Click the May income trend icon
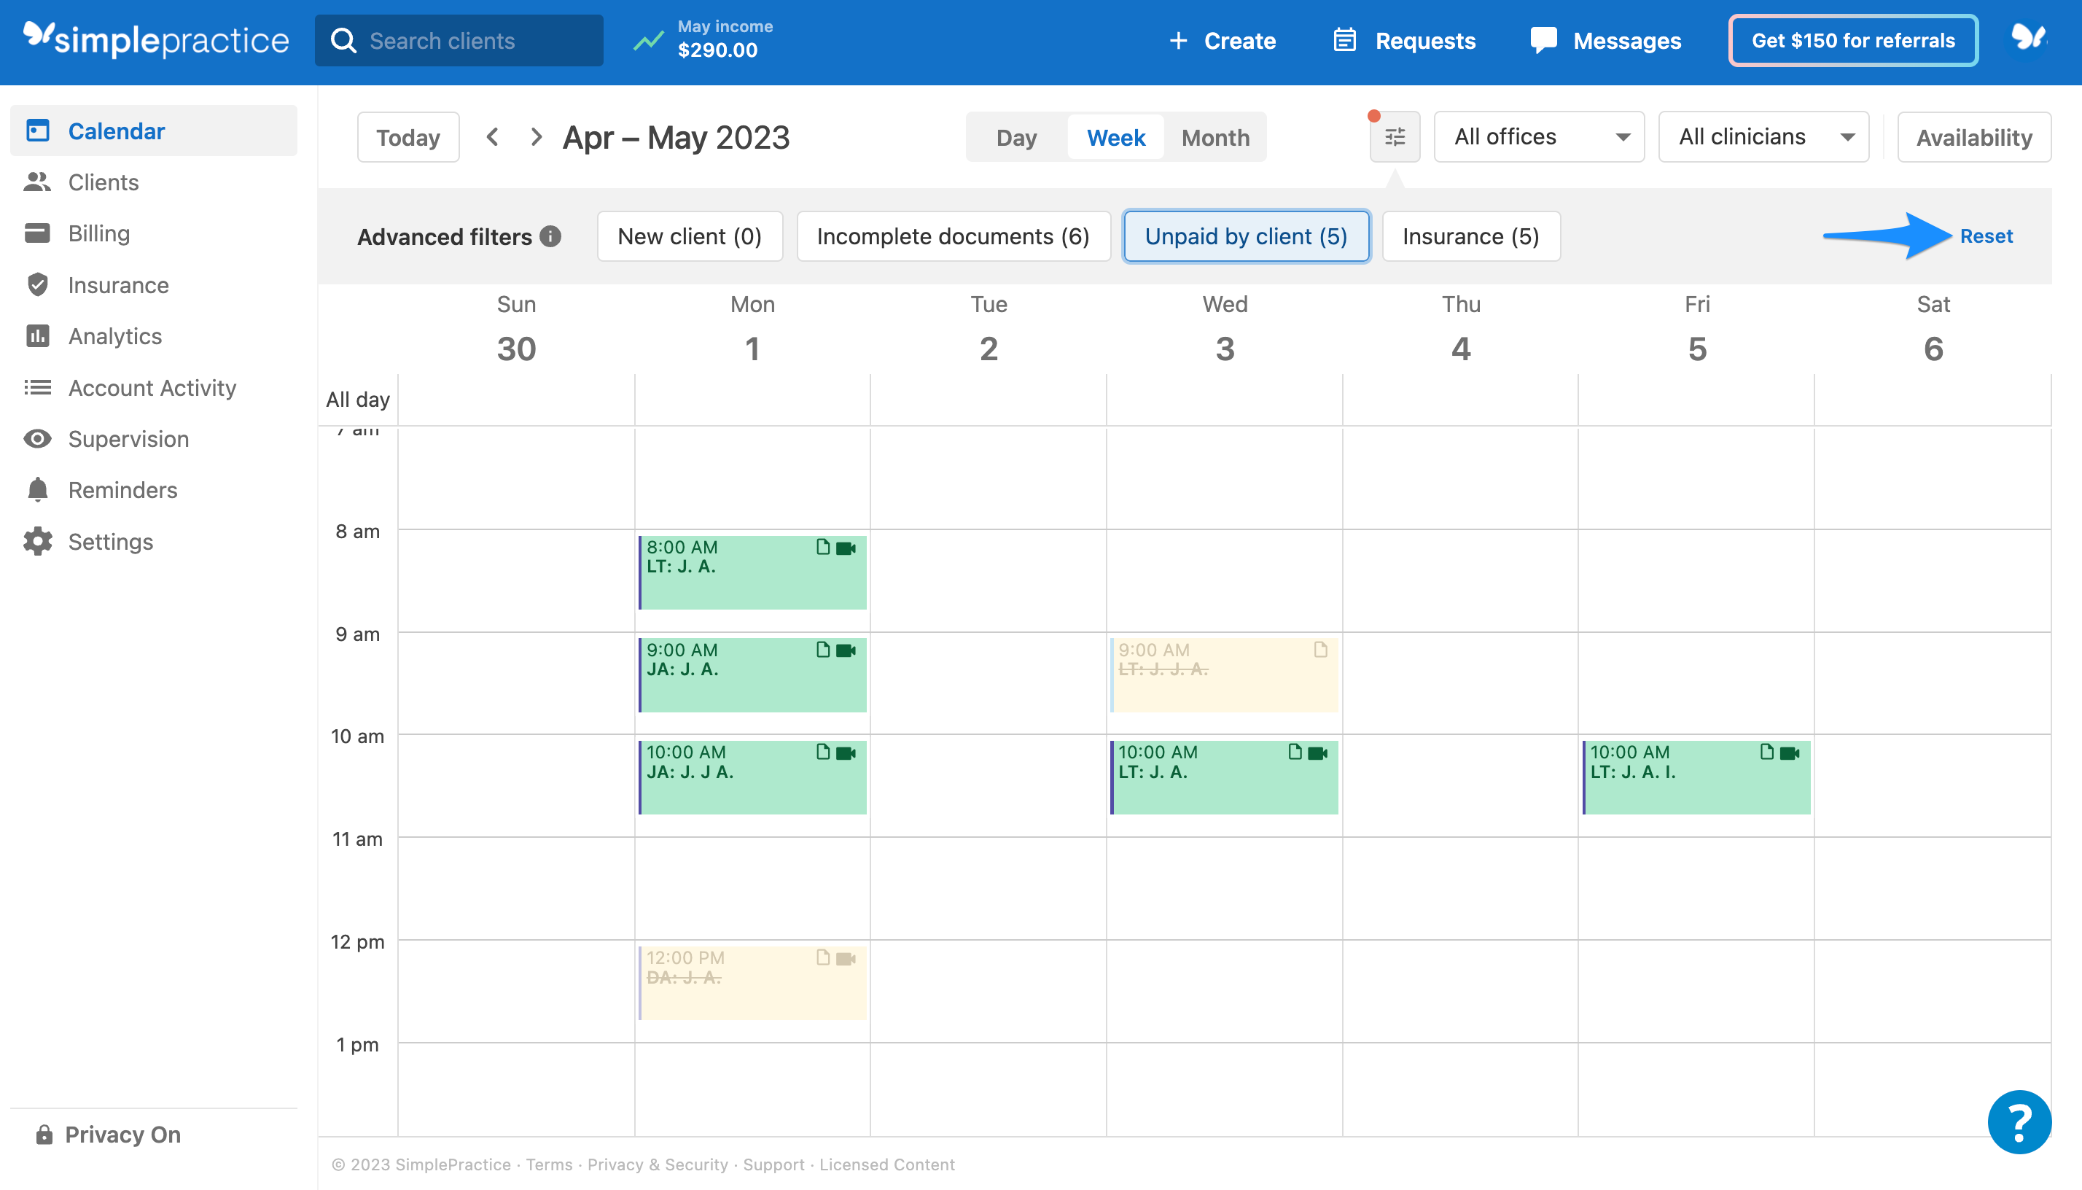The image size is (2082, 1190). (x=649, y=40)
